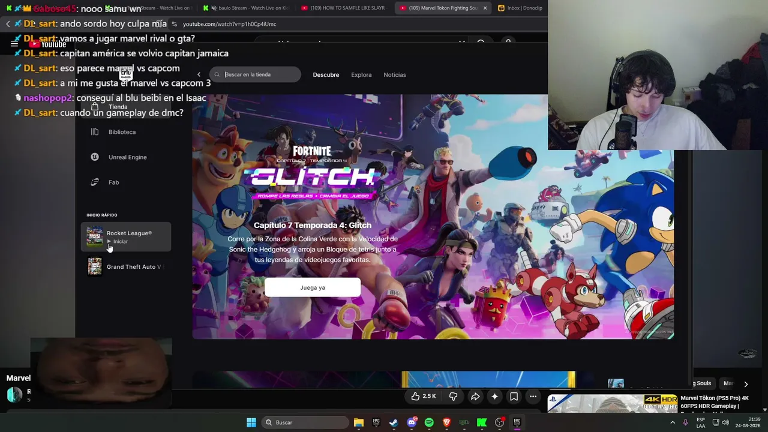Image resolution: width=768 pixels, height=432 pixels.
Task: Go back with the Epic store back chevron
Action: (x=199, y=75)
